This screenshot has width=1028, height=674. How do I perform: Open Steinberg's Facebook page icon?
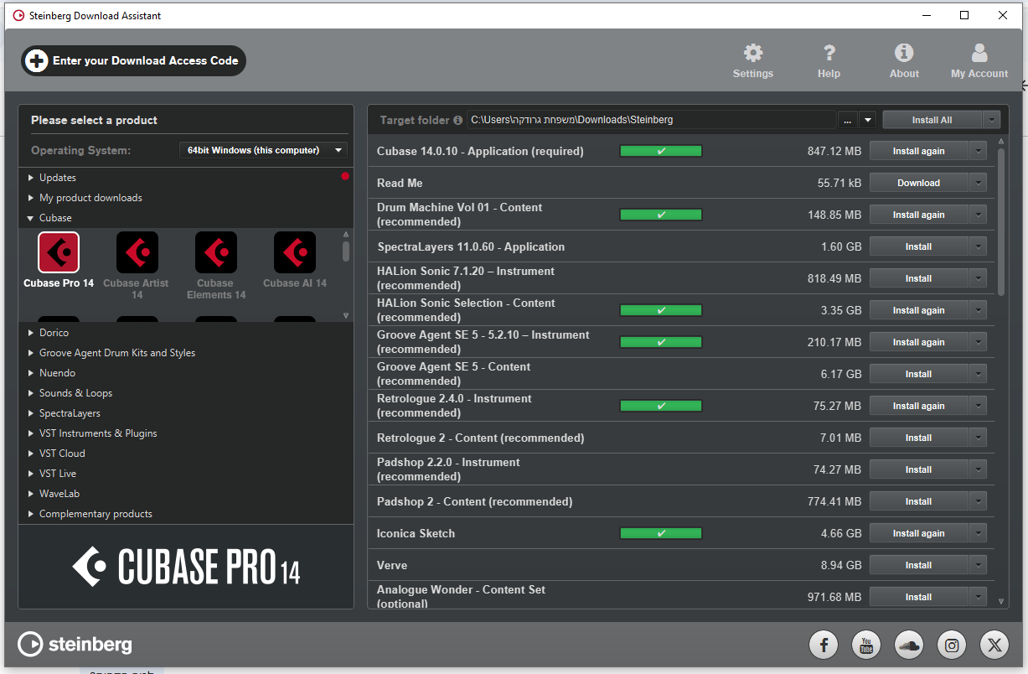(824, 645)
